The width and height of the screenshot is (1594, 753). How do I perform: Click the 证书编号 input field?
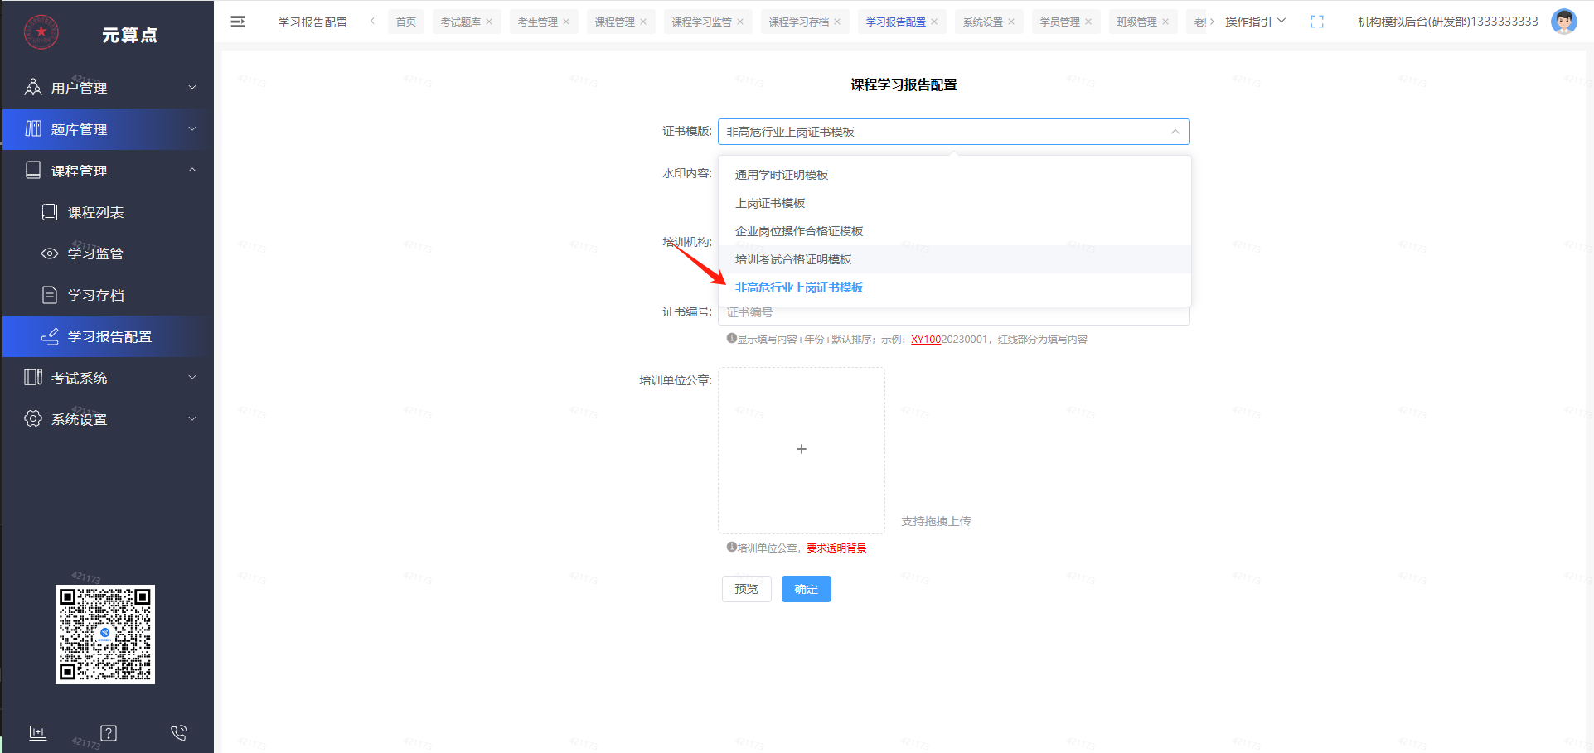(954, 313)
